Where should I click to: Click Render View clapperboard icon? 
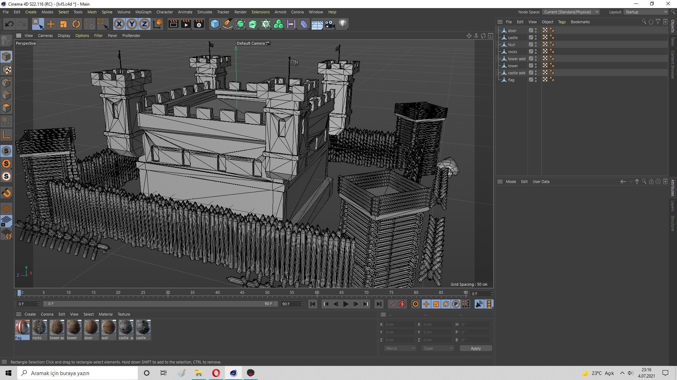(x=173, y=24)
